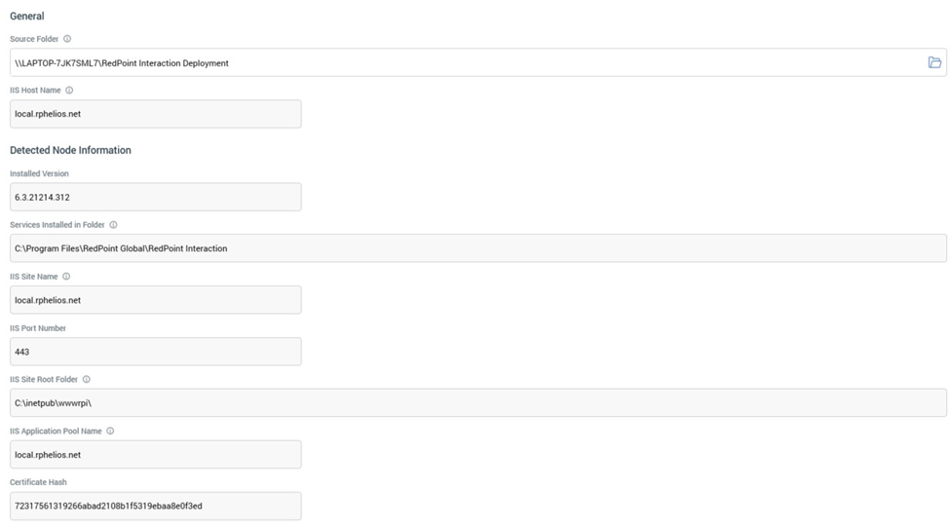
Task: Focus the IIS Site Name text box
Action: (x=155, y=300)
